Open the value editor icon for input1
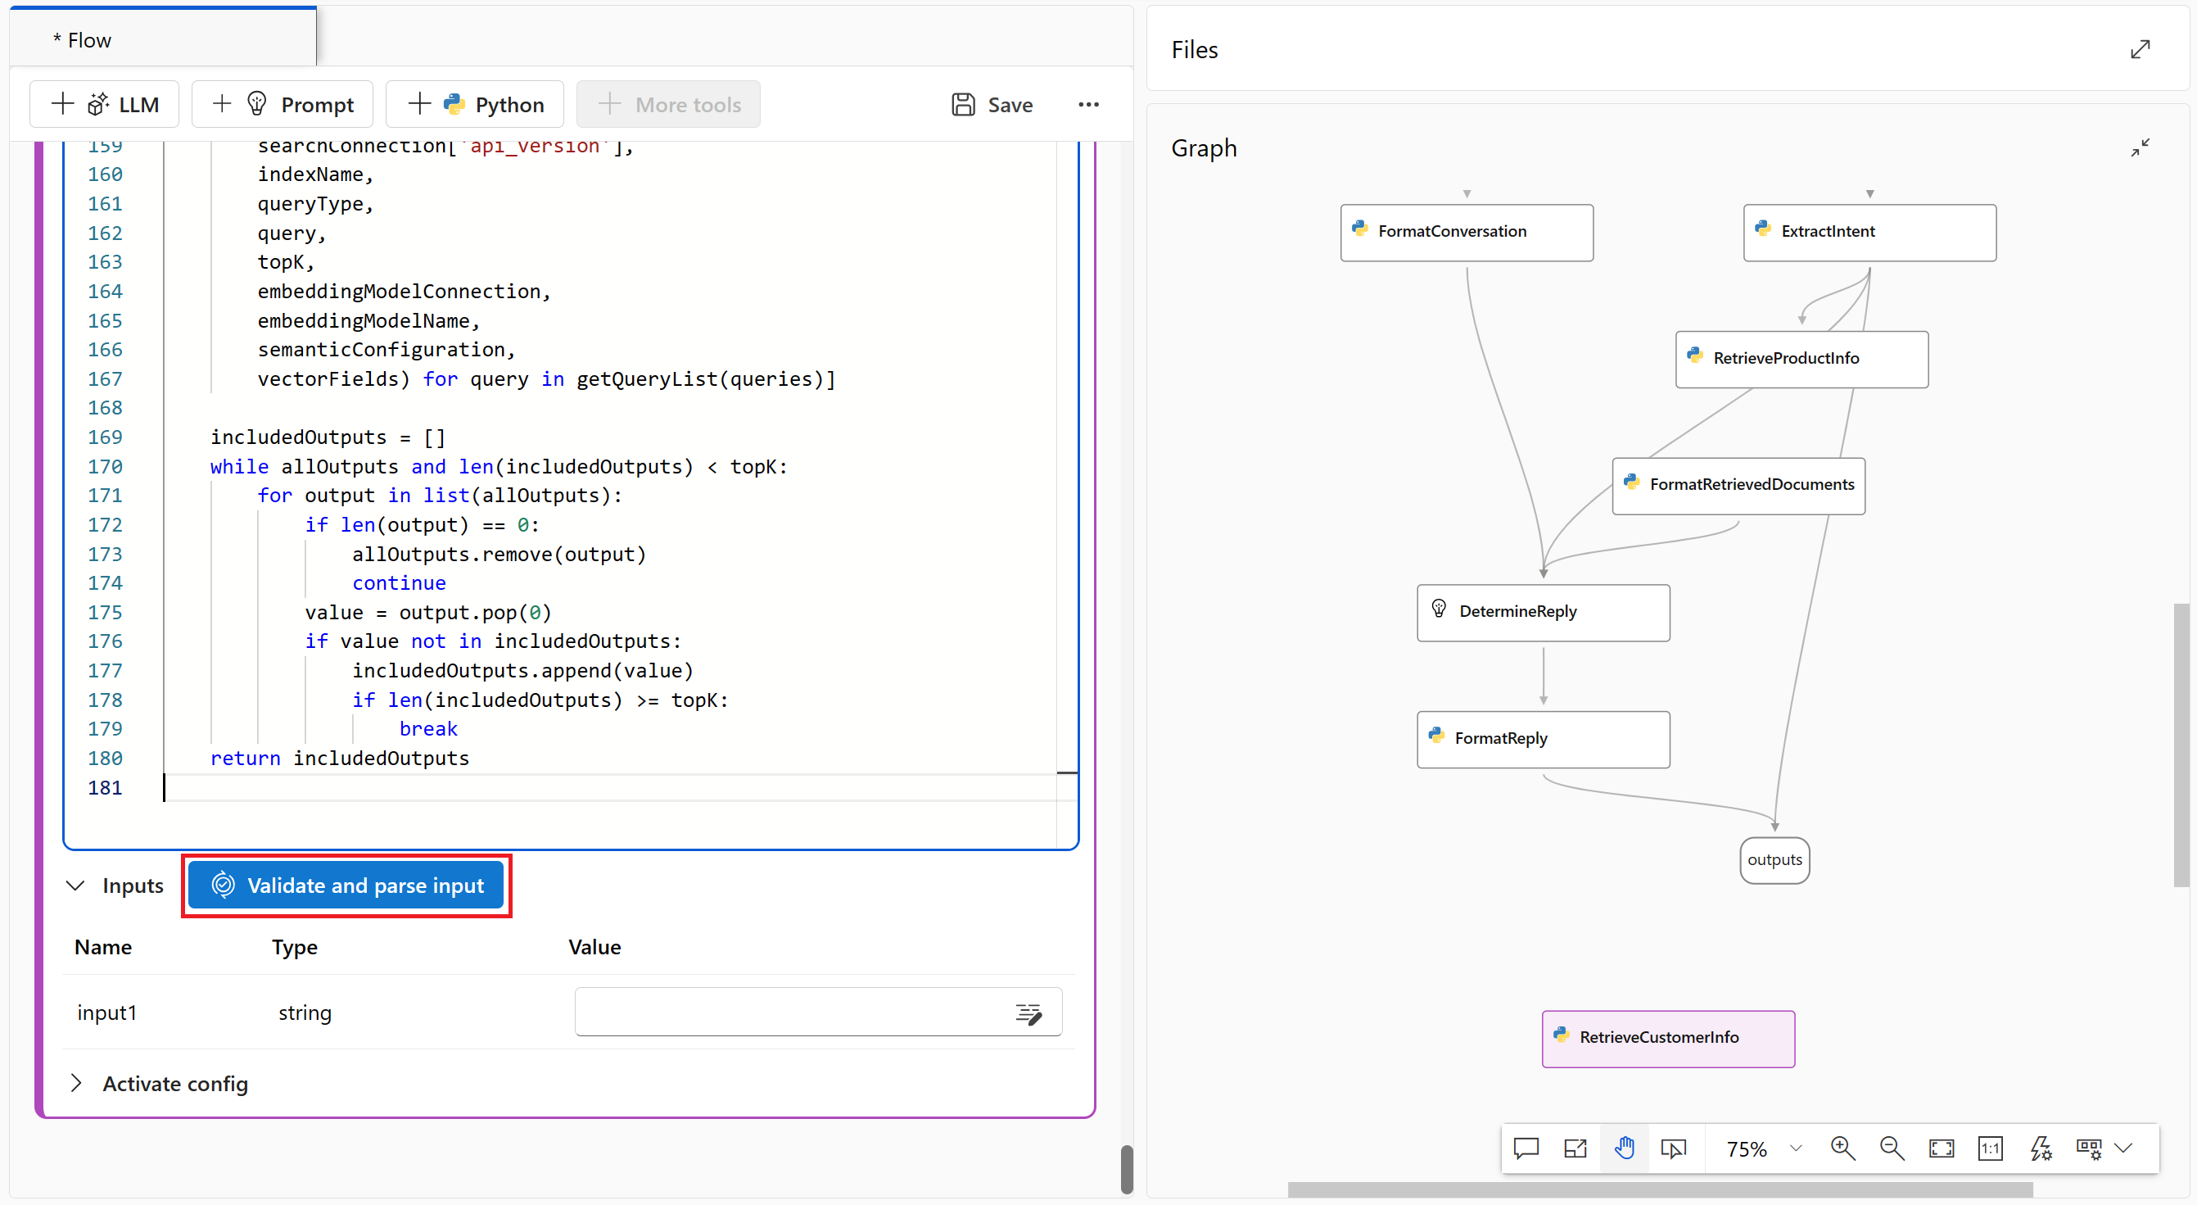This screenshot has height=1205, width=2197. (x=1028, y=1012)
